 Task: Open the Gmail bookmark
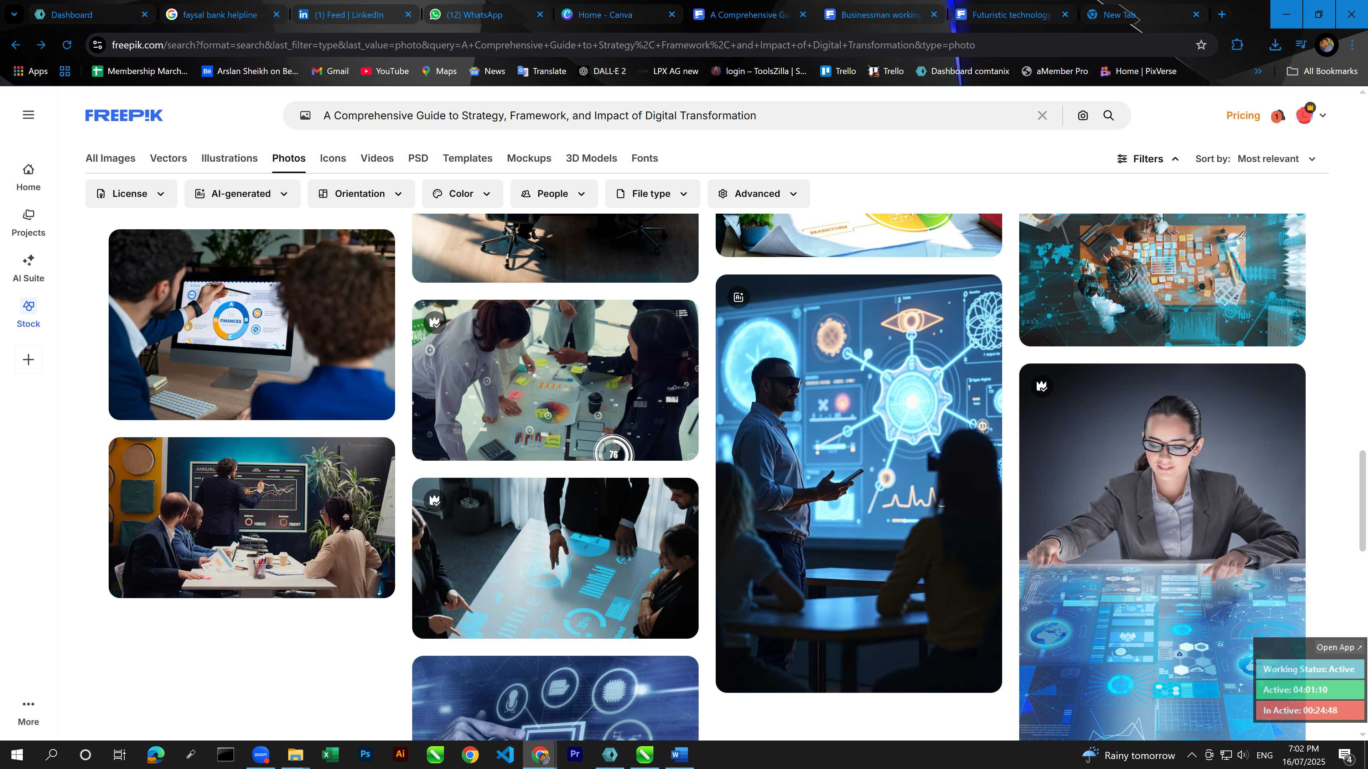[x=330, y=71]
